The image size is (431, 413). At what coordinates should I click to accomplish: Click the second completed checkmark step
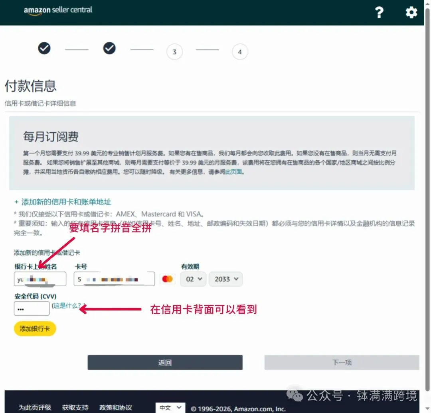point(109,48)
